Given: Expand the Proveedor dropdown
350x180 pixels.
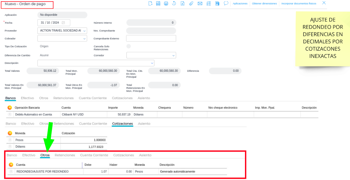Looking at the screenshot, I should [x=85, y=31].
